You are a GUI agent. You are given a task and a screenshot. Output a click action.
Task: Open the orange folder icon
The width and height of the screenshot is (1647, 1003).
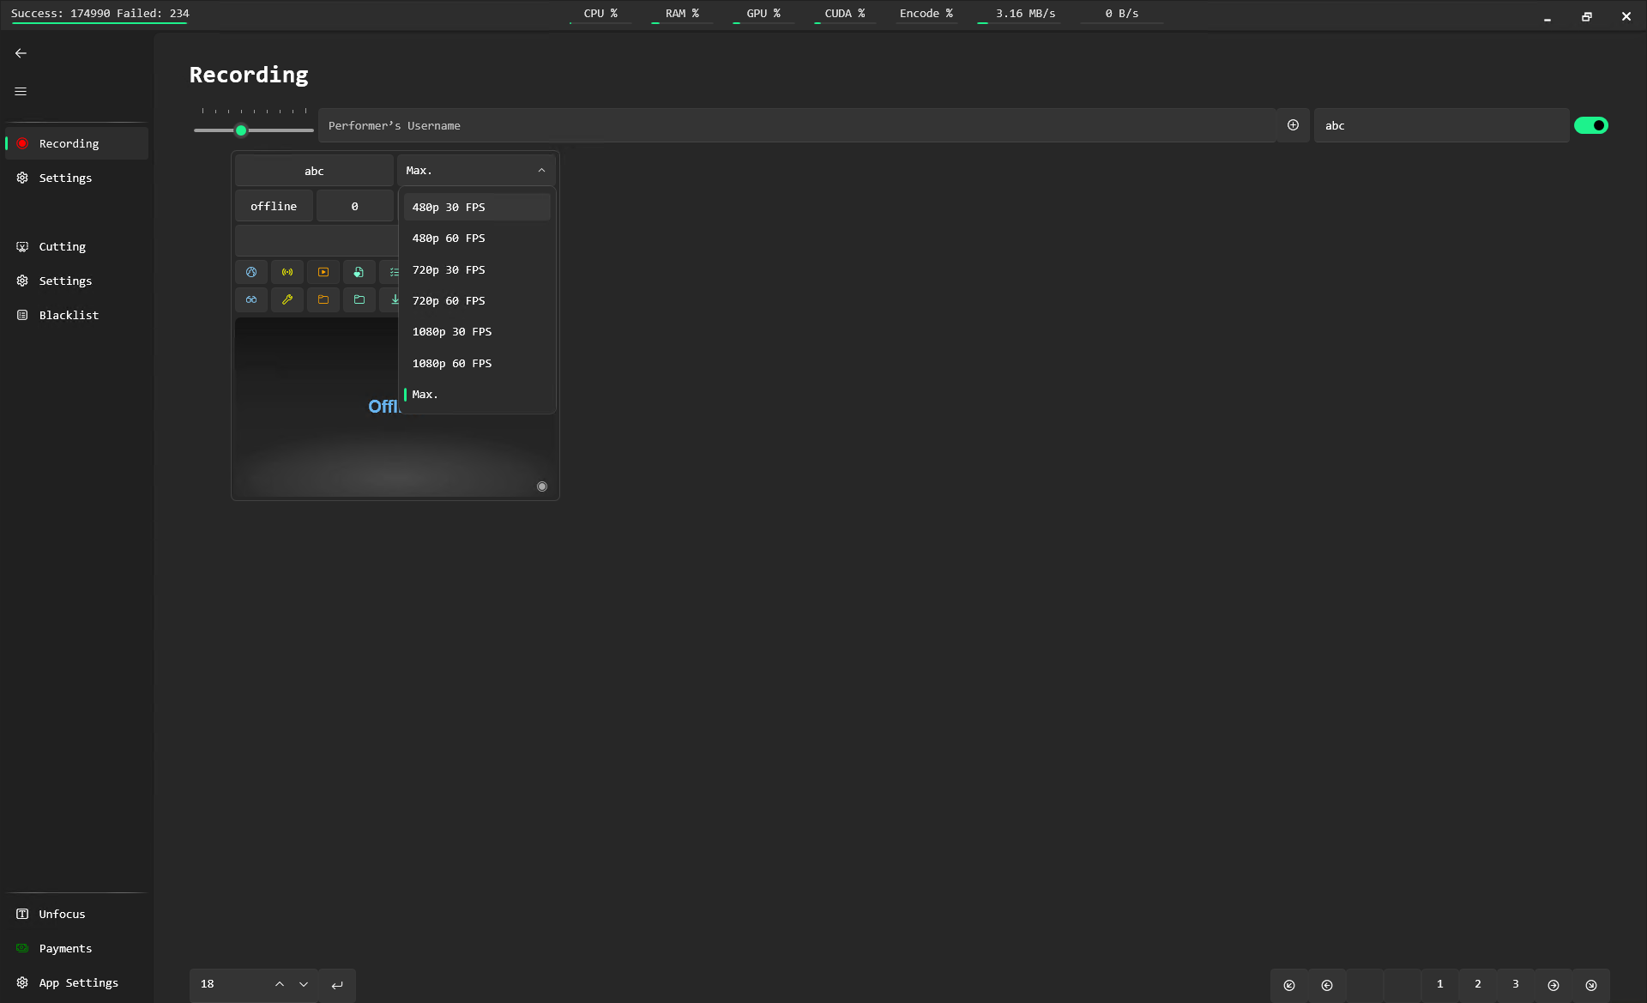323,299
